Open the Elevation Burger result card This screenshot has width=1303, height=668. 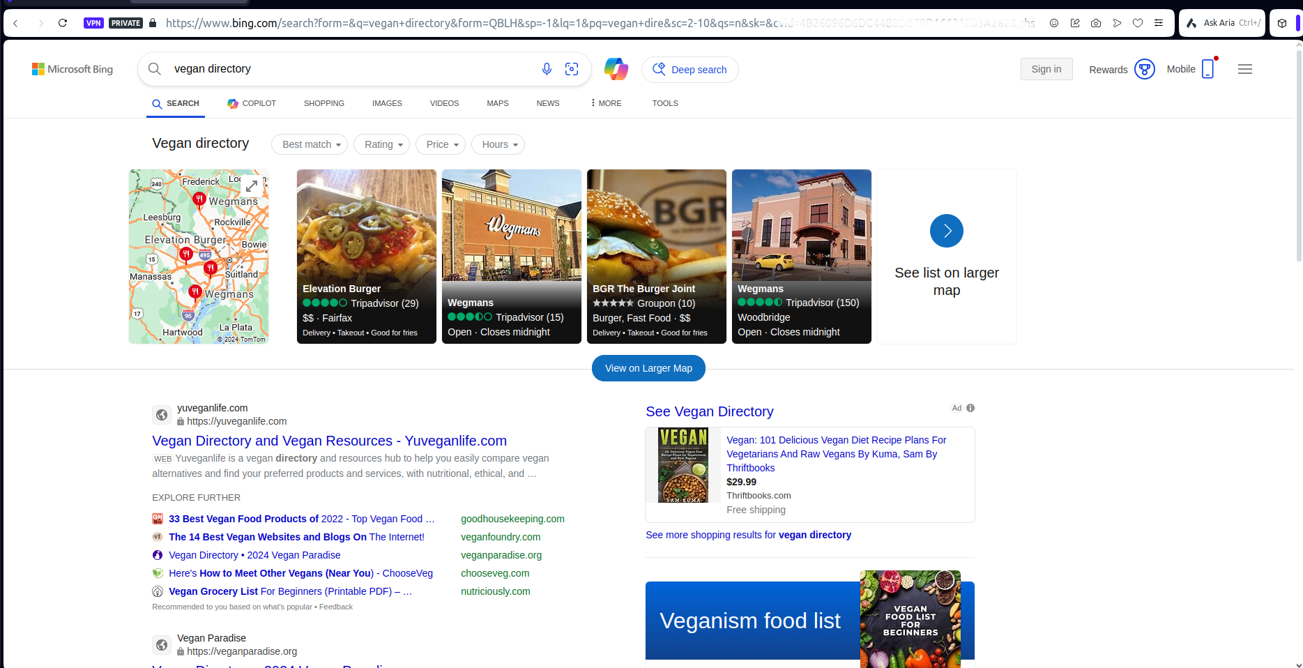pyautogui.click(x=367, y=257)
